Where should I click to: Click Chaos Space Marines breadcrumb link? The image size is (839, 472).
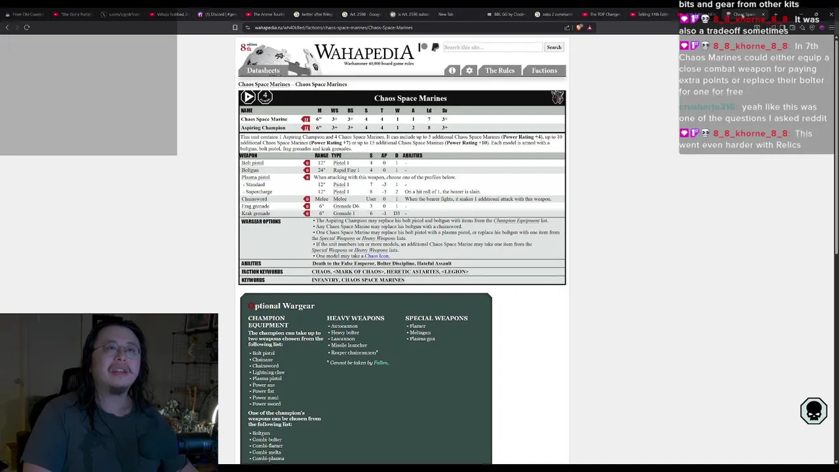tap(264, 84)
